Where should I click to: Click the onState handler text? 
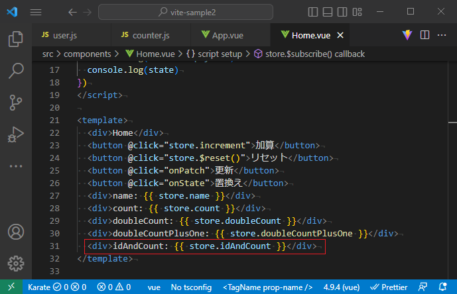187,183
